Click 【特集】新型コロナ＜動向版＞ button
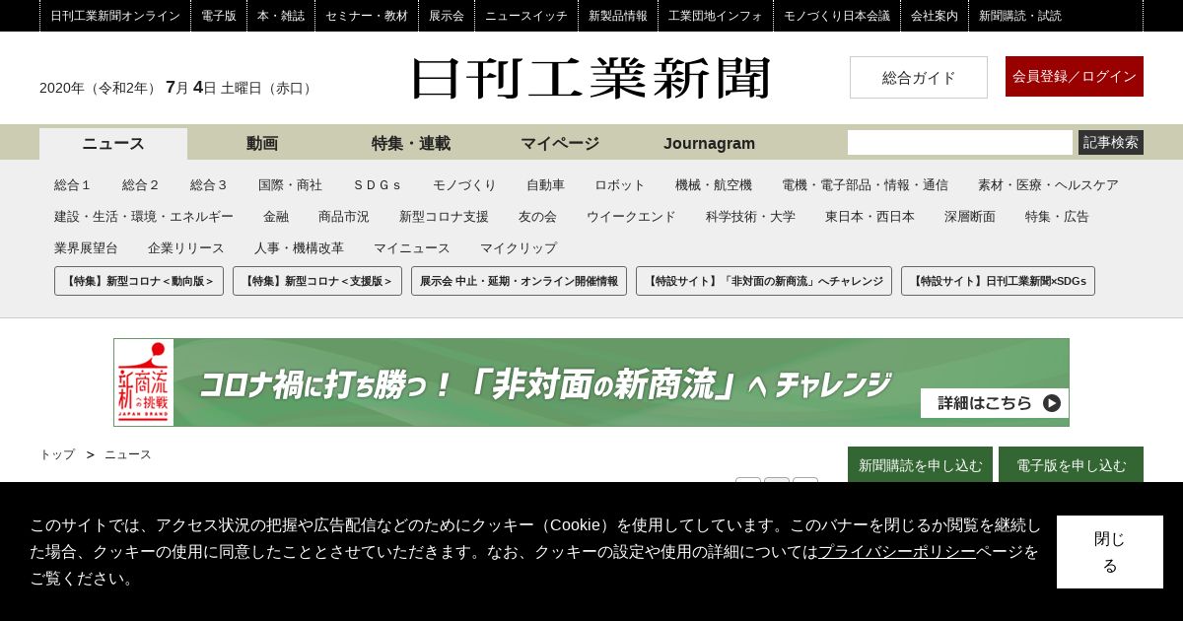The image size is (1183, 621). pyautogui.click(x=139, y=281)
